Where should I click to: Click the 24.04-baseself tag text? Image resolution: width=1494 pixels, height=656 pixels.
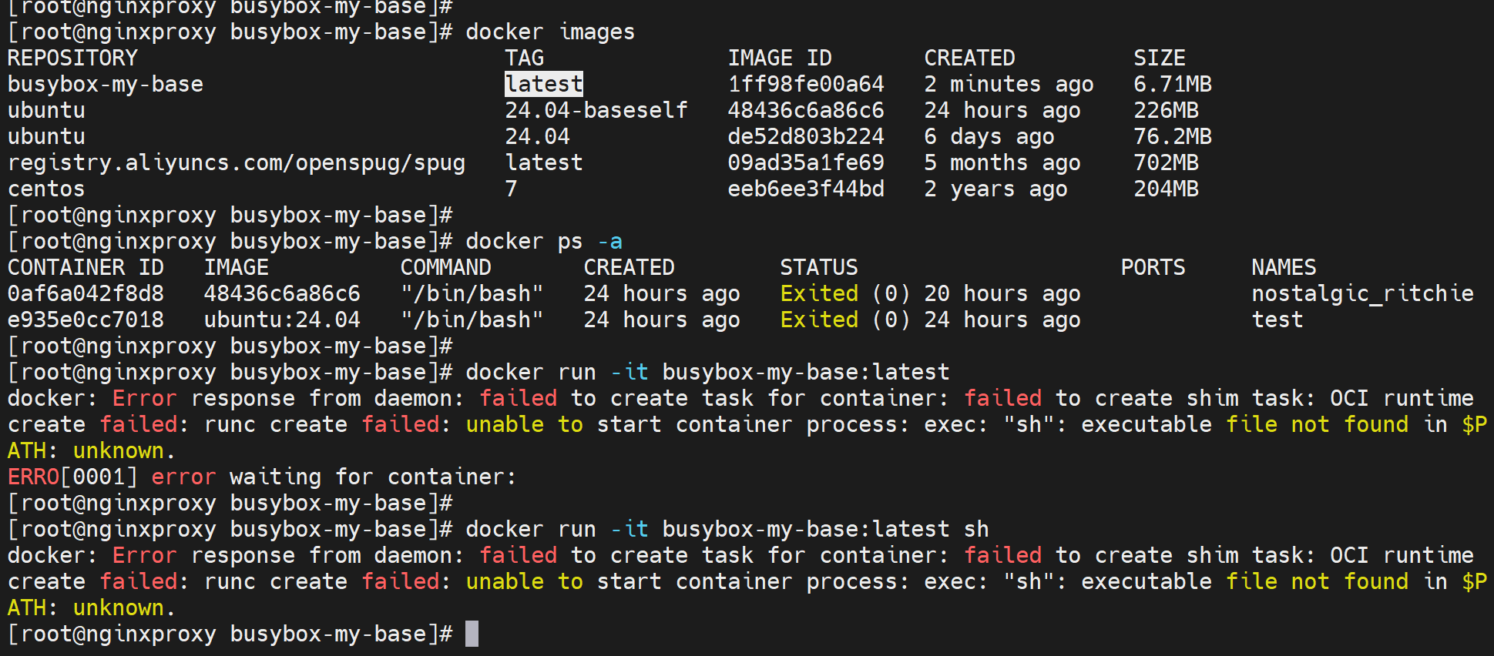coord(596,110)
